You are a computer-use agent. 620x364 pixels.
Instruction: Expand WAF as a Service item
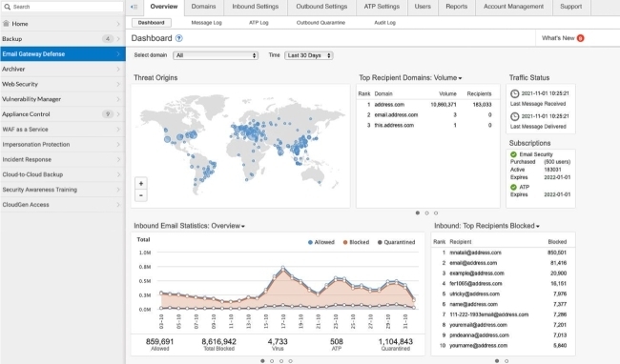click(x=63, y=129)
